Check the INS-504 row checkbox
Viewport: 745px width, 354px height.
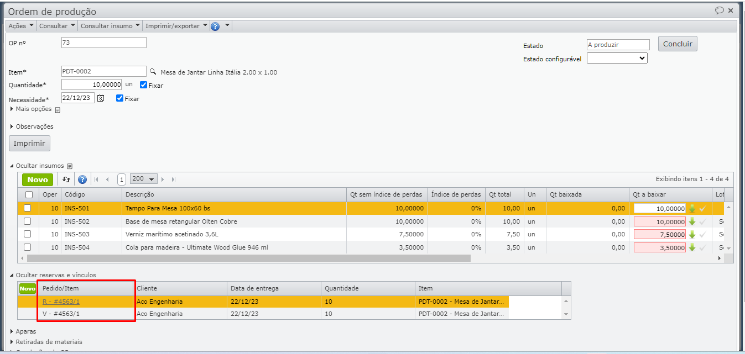click(x=27, y=247)
